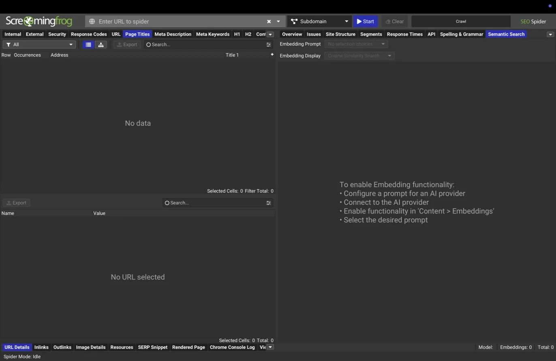
Task: Export the Page Titles table
Action: coord(127,45)
